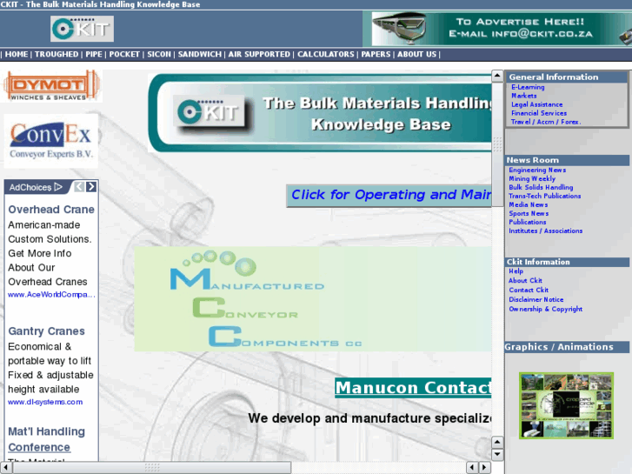
Task: Open the Sports News link
Action: click(x=529, y=213)
